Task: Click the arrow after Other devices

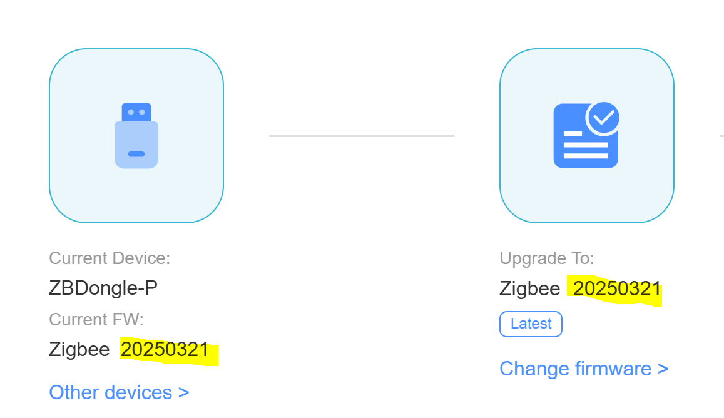Action: (183, 393)
